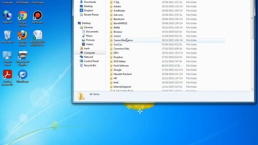Click the Pictures library icon in the sidebar
Screen dimensions: 258x145
pyautogui.click(x=83, y=40)
